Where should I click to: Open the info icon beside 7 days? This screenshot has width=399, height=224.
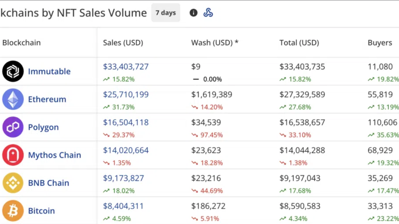194,13
